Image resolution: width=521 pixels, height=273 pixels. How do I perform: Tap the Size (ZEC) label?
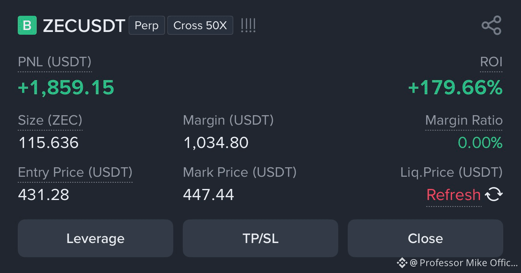[x=50, y=120]
